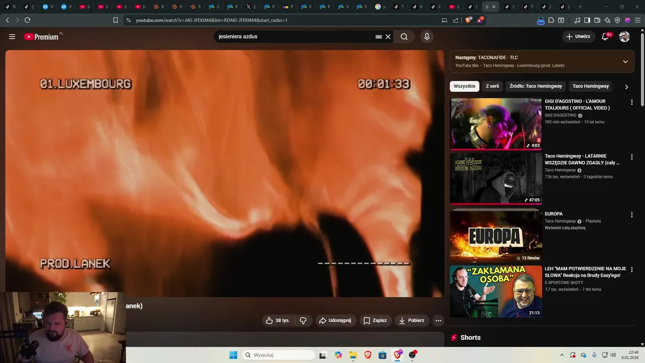
Task: Open Brave Shields lion icon
Action: click(x=468, y=20)
